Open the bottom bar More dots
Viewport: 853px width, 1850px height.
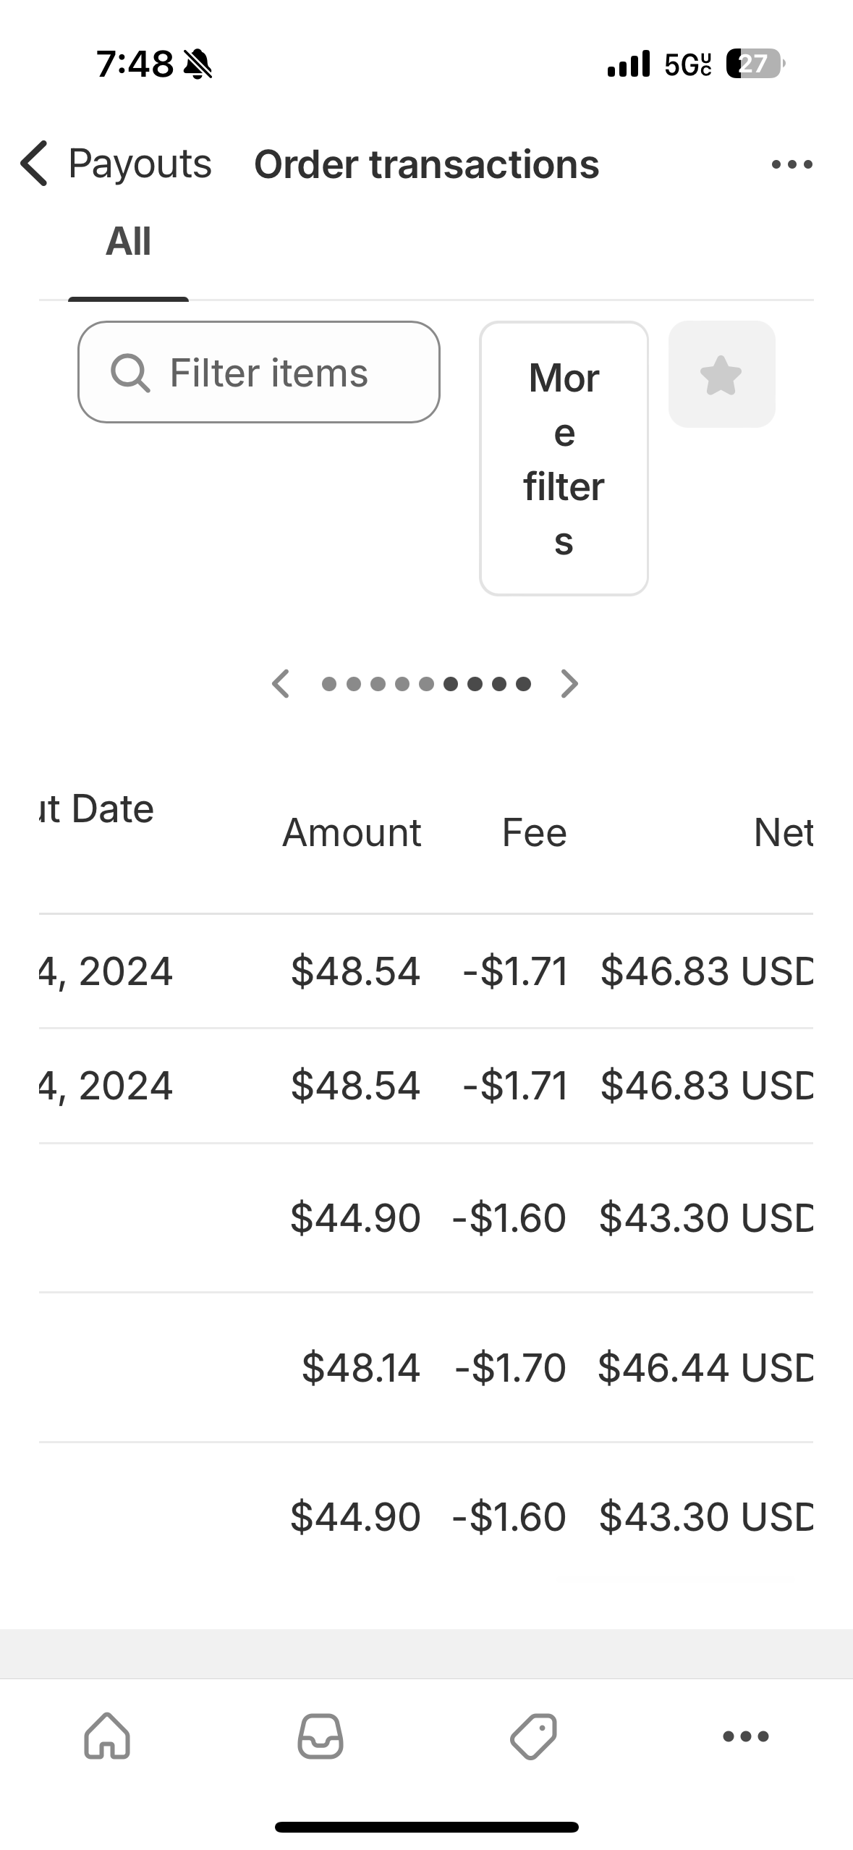pos(746,1736)
